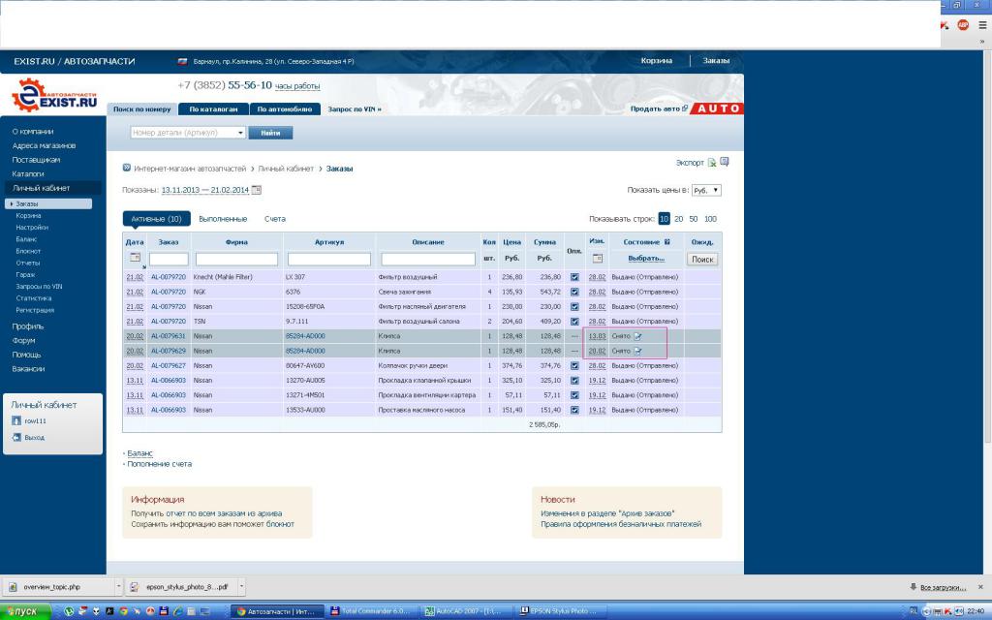Image resolution: width=992 pixels, height=620 pixels.
Task: Open the Корзина link in the top bar
Action: pos(656,61)
